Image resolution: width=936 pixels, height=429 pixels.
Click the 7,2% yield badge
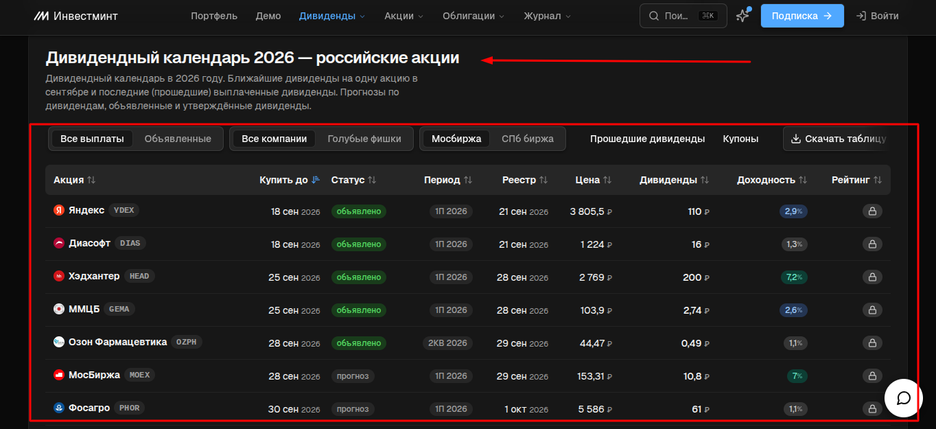[794, 277]
